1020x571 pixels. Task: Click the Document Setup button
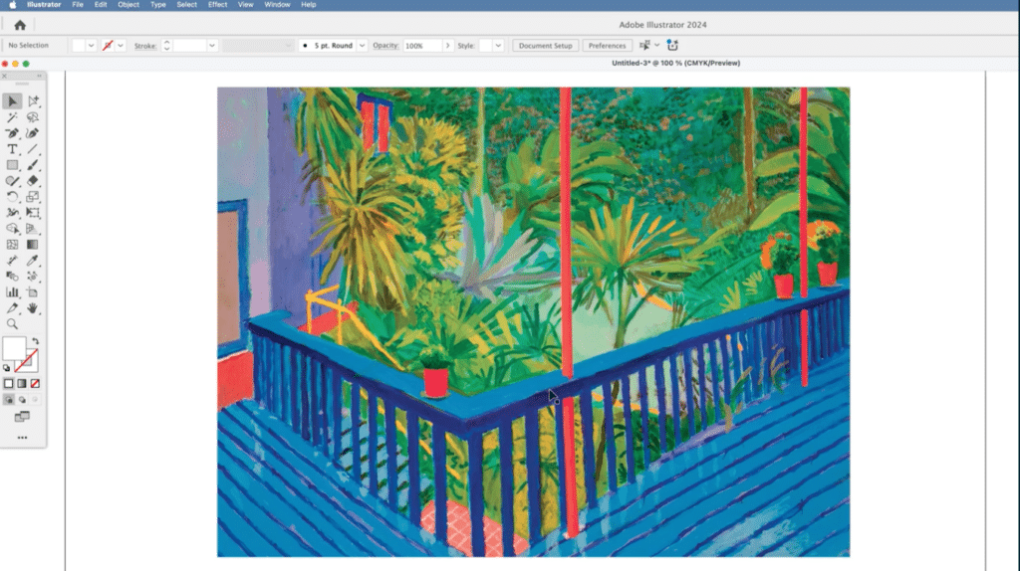(x=545, y=46)
